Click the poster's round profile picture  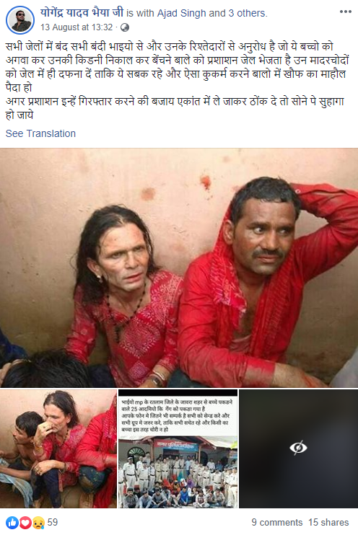click(20, 20)
